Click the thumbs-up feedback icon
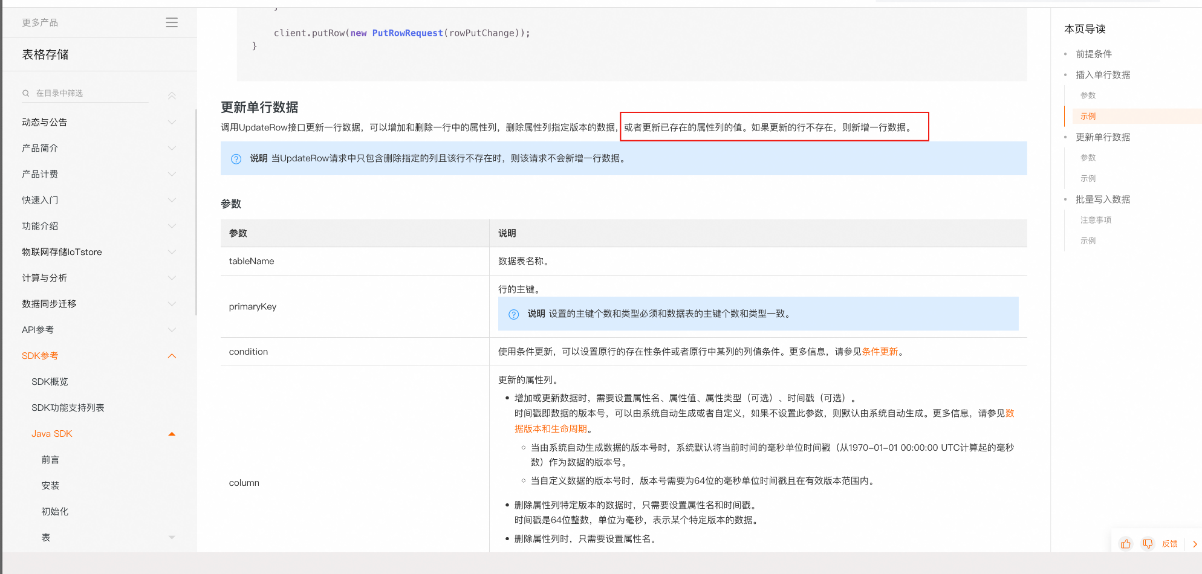This screenshot has width=1202, height=574. (1125, 544)
